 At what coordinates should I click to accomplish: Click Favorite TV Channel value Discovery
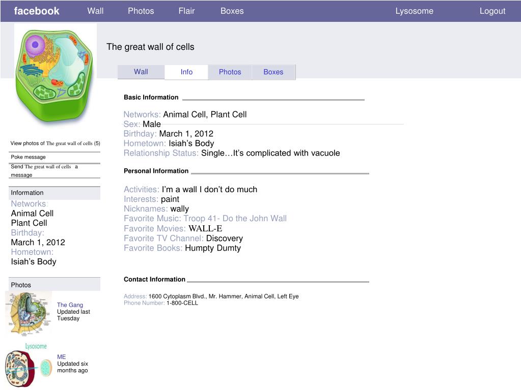224,238
